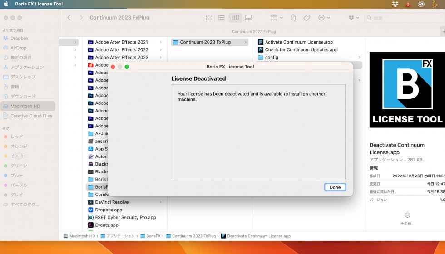Open the action ellipsis menu in toolbar
This screenshot has height=254, width=445.
point(324,18)
